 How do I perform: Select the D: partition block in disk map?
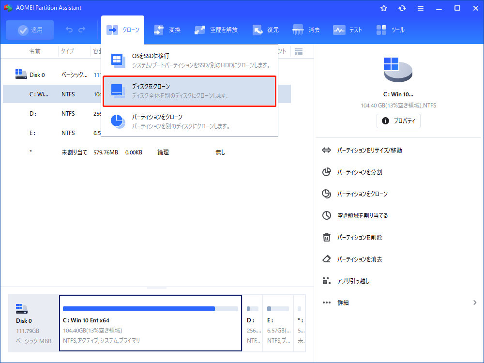coord(253,323)
